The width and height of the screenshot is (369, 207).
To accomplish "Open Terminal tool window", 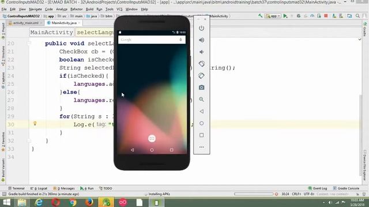I will [16, 189].
